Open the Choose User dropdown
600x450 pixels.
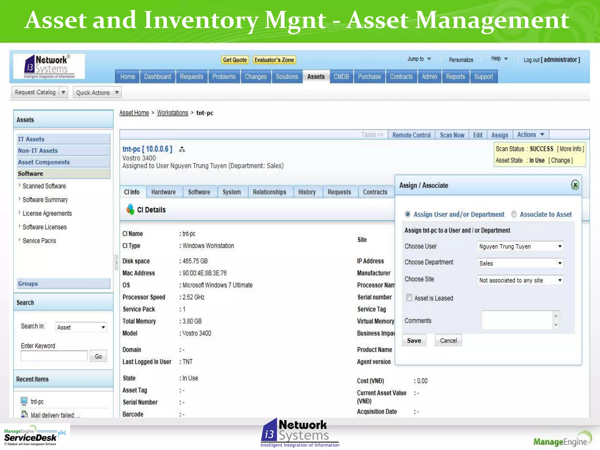(x=520, y=246)
